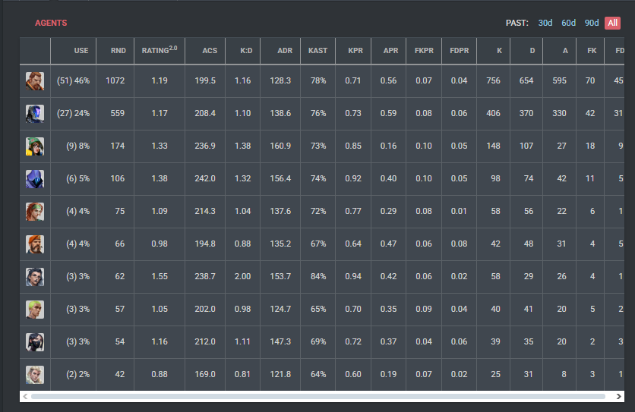Click the 0.92 KPR value
The height and width of the screenshot is (412, 635).
353,178
